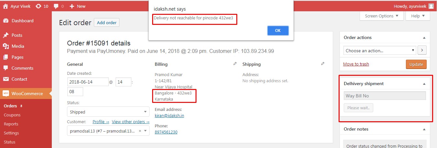Follow the Move to trash link
This screenshot has height=148, width=437.
pyautogui.click(x=356, y=64)
